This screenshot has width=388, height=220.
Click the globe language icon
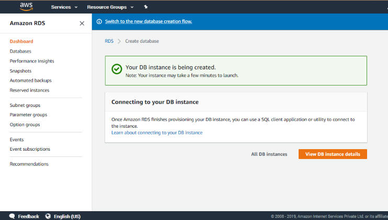click(48, 216)
